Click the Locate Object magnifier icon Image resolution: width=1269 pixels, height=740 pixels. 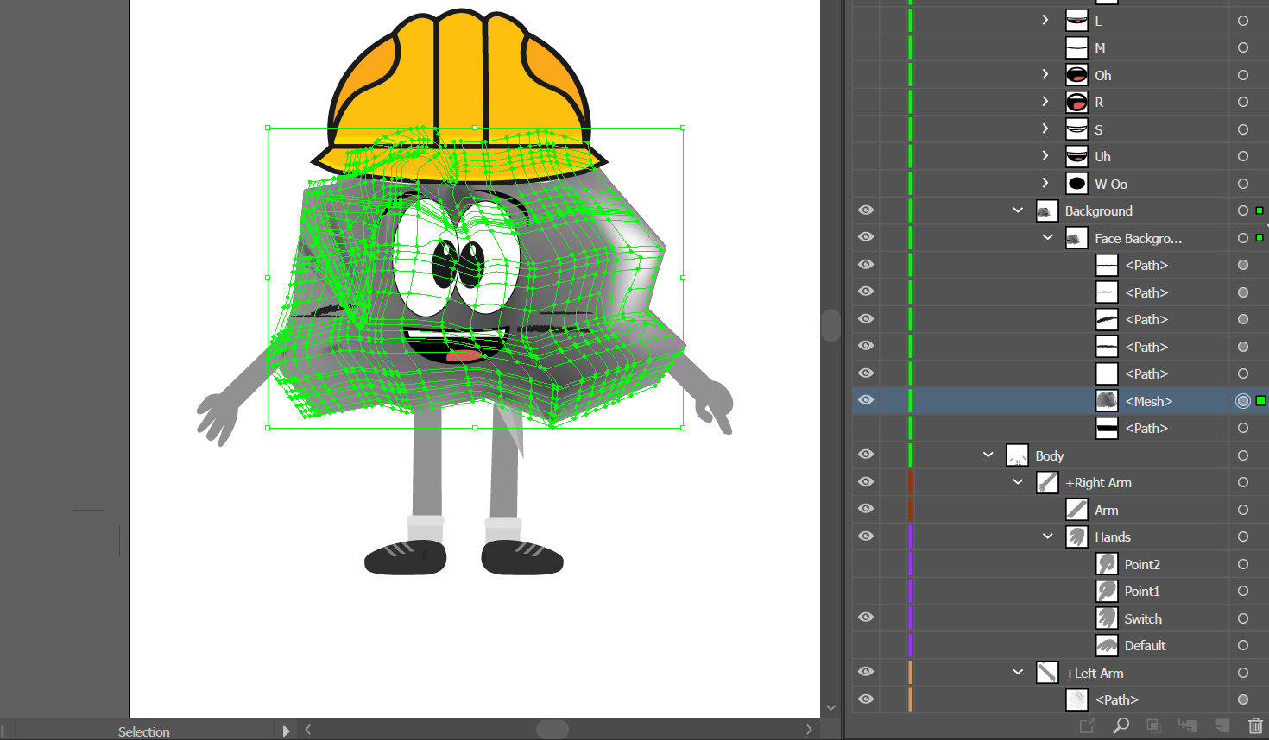(1121, 726)
